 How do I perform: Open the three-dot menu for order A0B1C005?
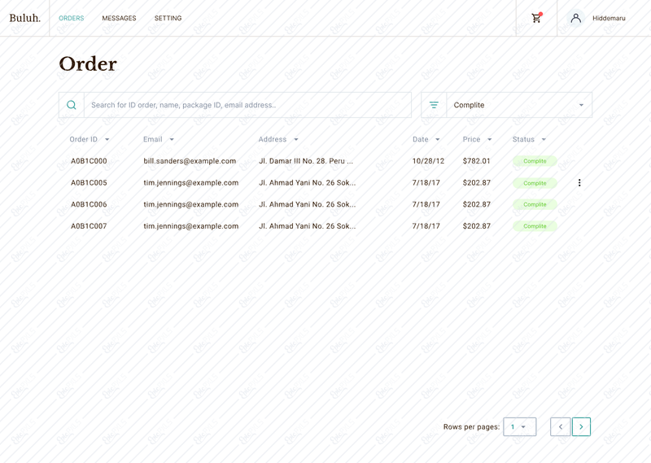coord(579,183)
